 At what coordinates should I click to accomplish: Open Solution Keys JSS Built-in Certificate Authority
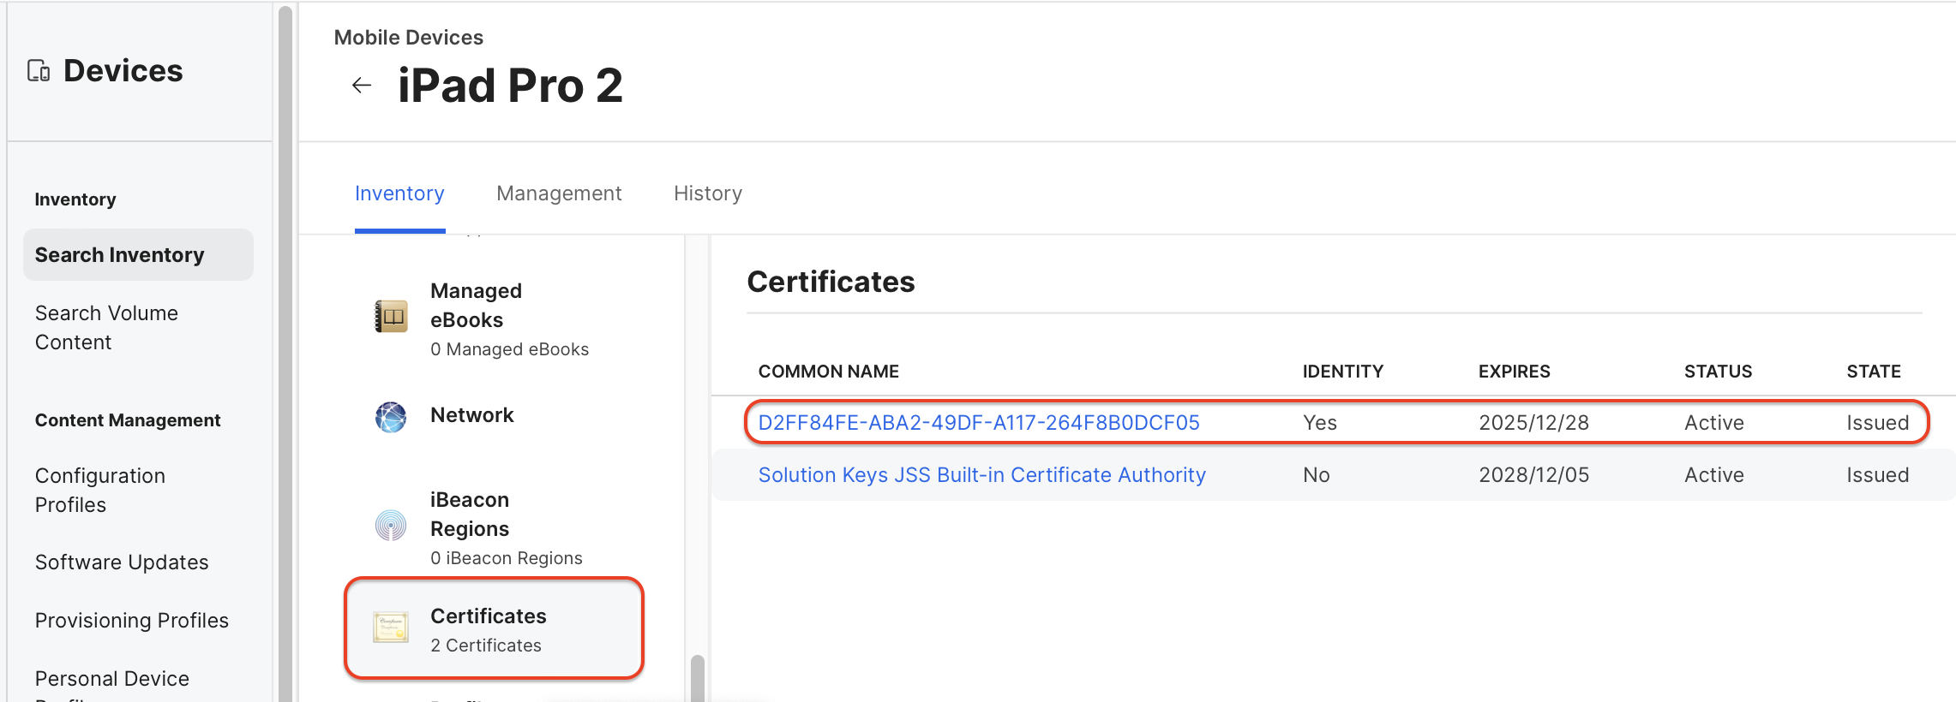click(982, 475)
